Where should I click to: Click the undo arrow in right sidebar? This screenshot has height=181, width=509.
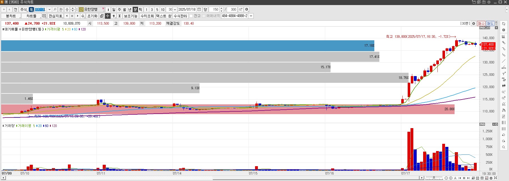(x=504, y=135)
